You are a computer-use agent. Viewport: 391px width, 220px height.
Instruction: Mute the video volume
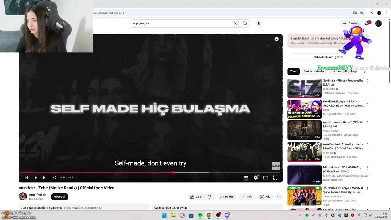[54, 178]
